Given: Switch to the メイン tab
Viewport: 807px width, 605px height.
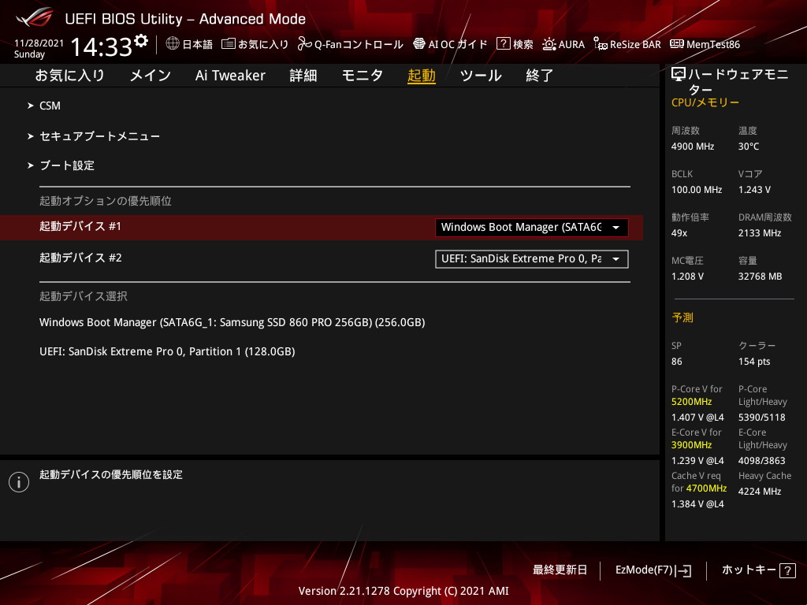Looking at the screenshot, I should 151,76.
